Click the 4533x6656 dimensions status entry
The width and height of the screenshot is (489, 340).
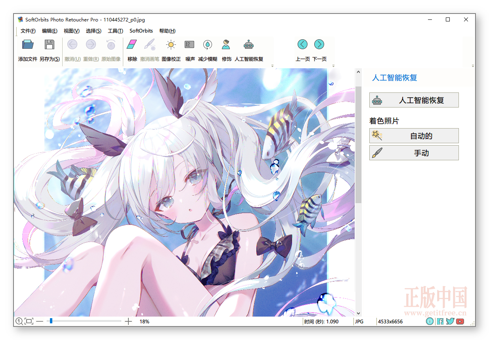390,321
